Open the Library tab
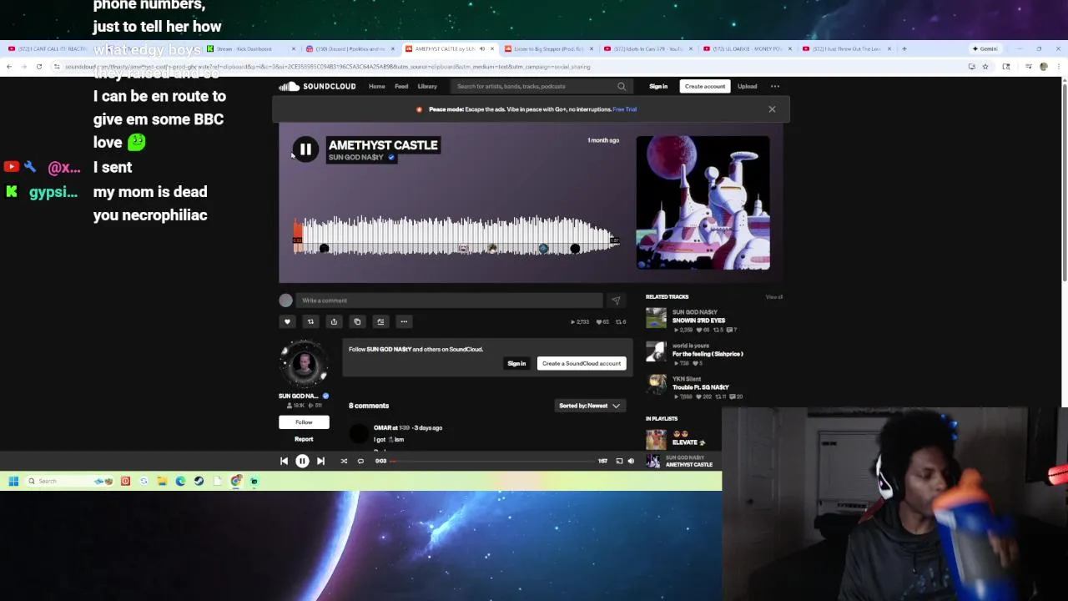 pos(427,86)
